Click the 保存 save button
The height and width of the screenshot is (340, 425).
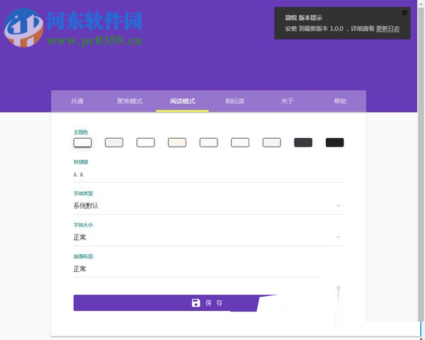[176, 303]
